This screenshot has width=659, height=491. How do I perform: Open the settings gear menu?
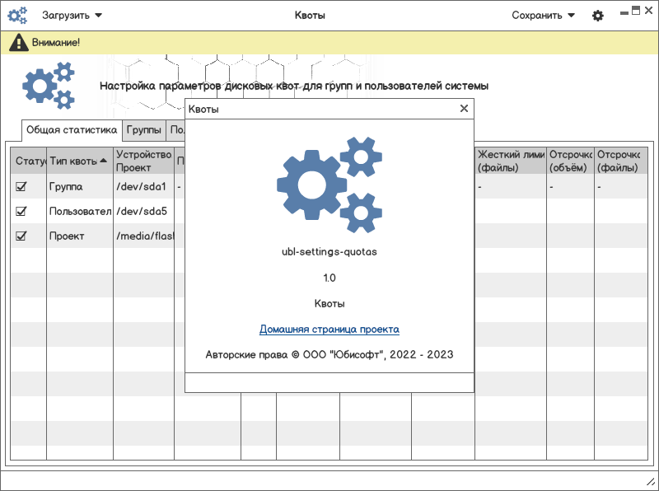[598, 16]
